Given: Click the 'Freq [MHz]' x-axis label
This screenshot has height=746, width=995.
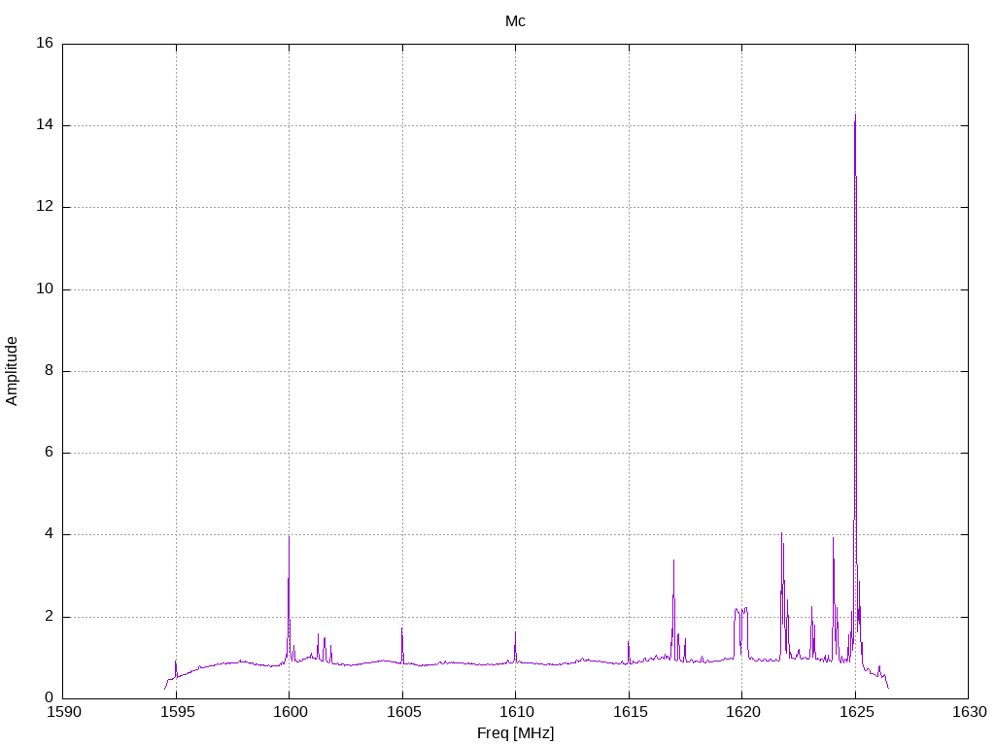Looking at the screenshot, I should pyautogui.click(x=515, y=733).
